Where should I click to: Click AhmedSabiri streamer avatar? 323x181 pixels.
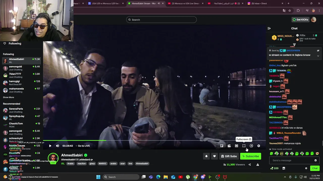pos(53,158)
